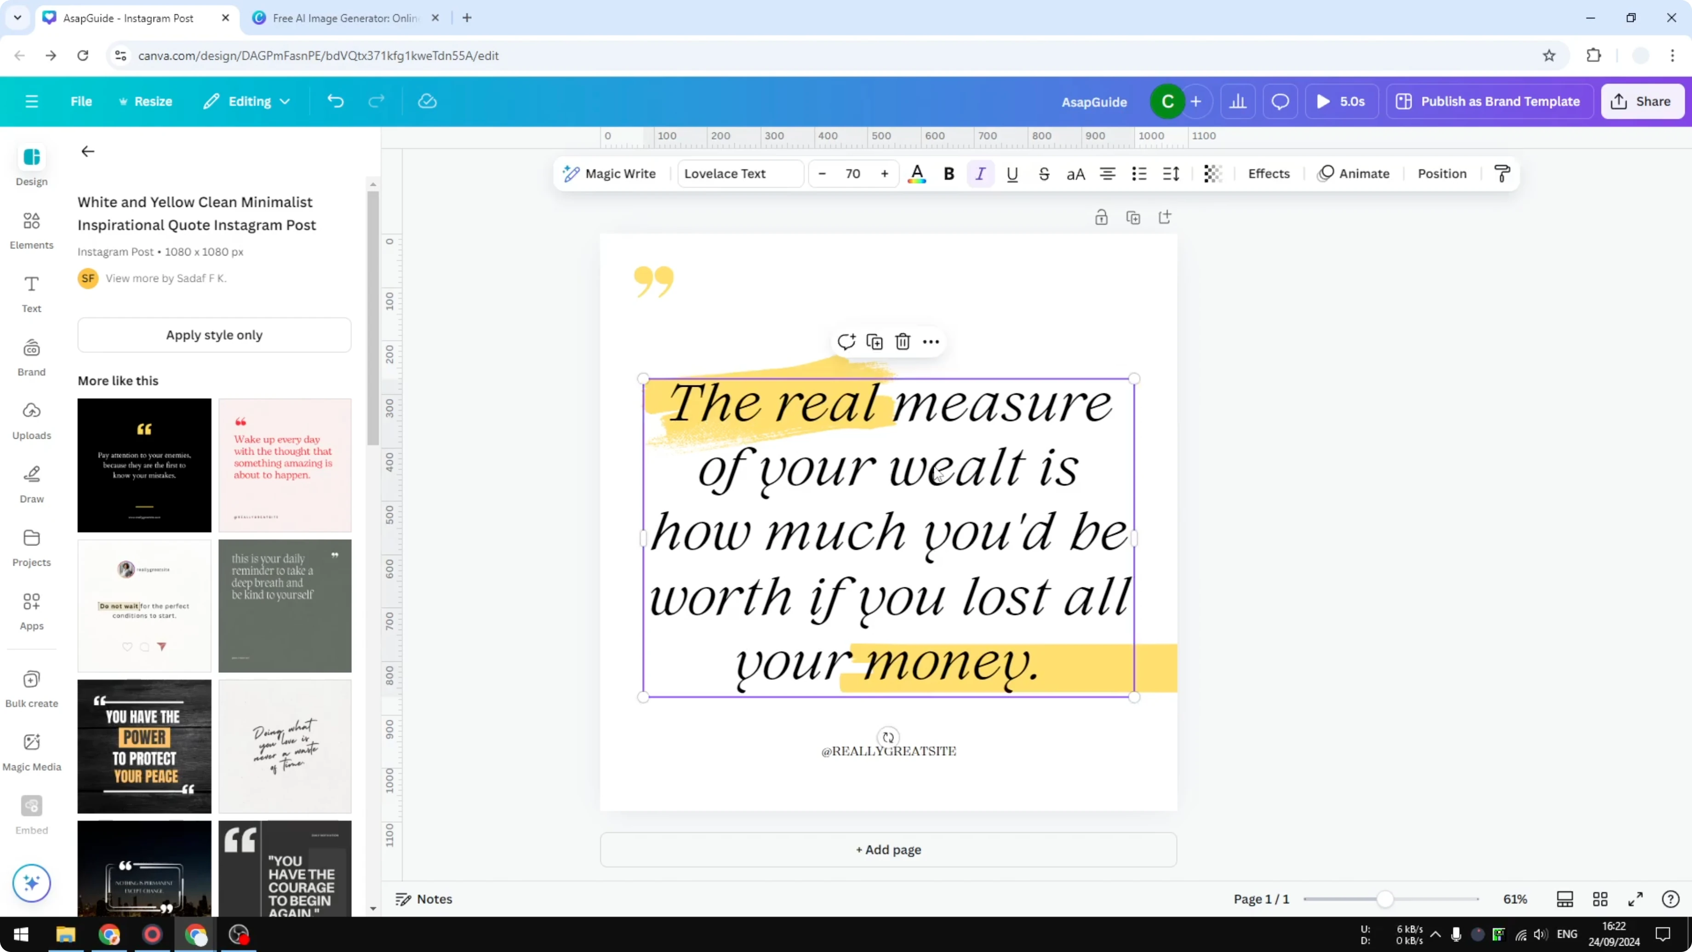The height and width of the screenshot is (952, 1692).
Task: Open the Text panel in sidebar
Action: click(32, 294)
